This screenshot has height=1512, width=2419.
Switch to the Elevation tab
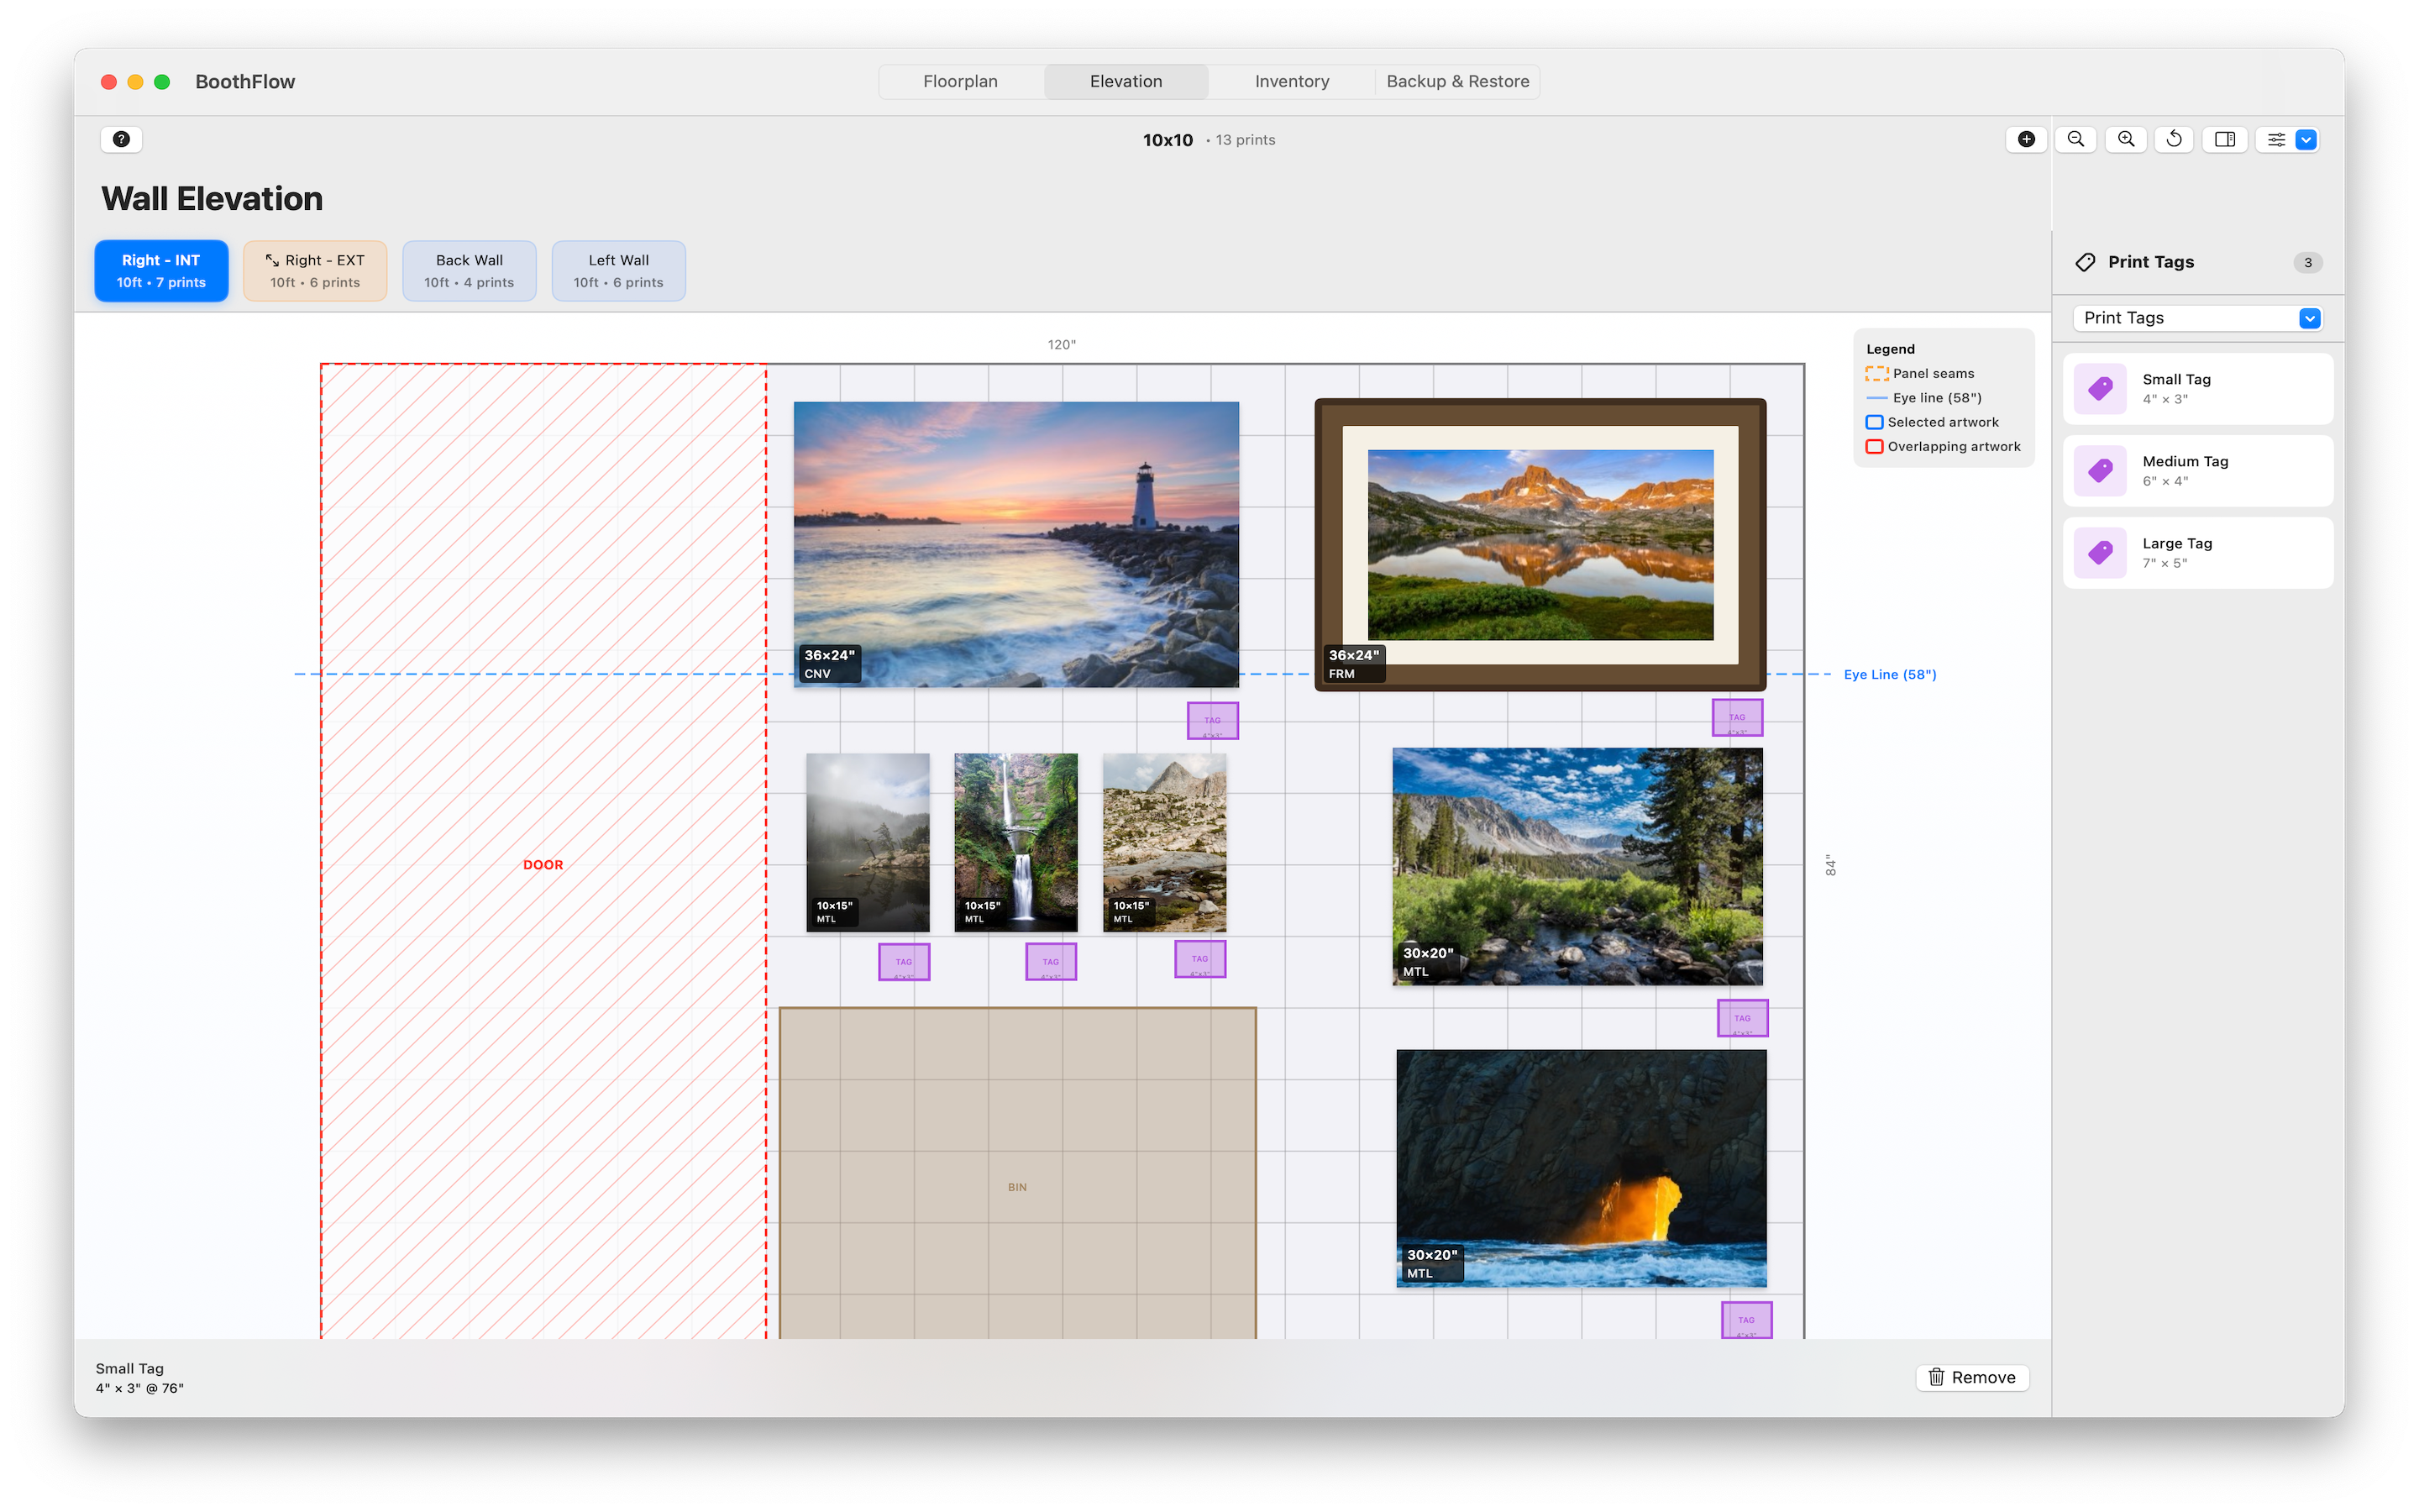click(x=1126, y=81)
